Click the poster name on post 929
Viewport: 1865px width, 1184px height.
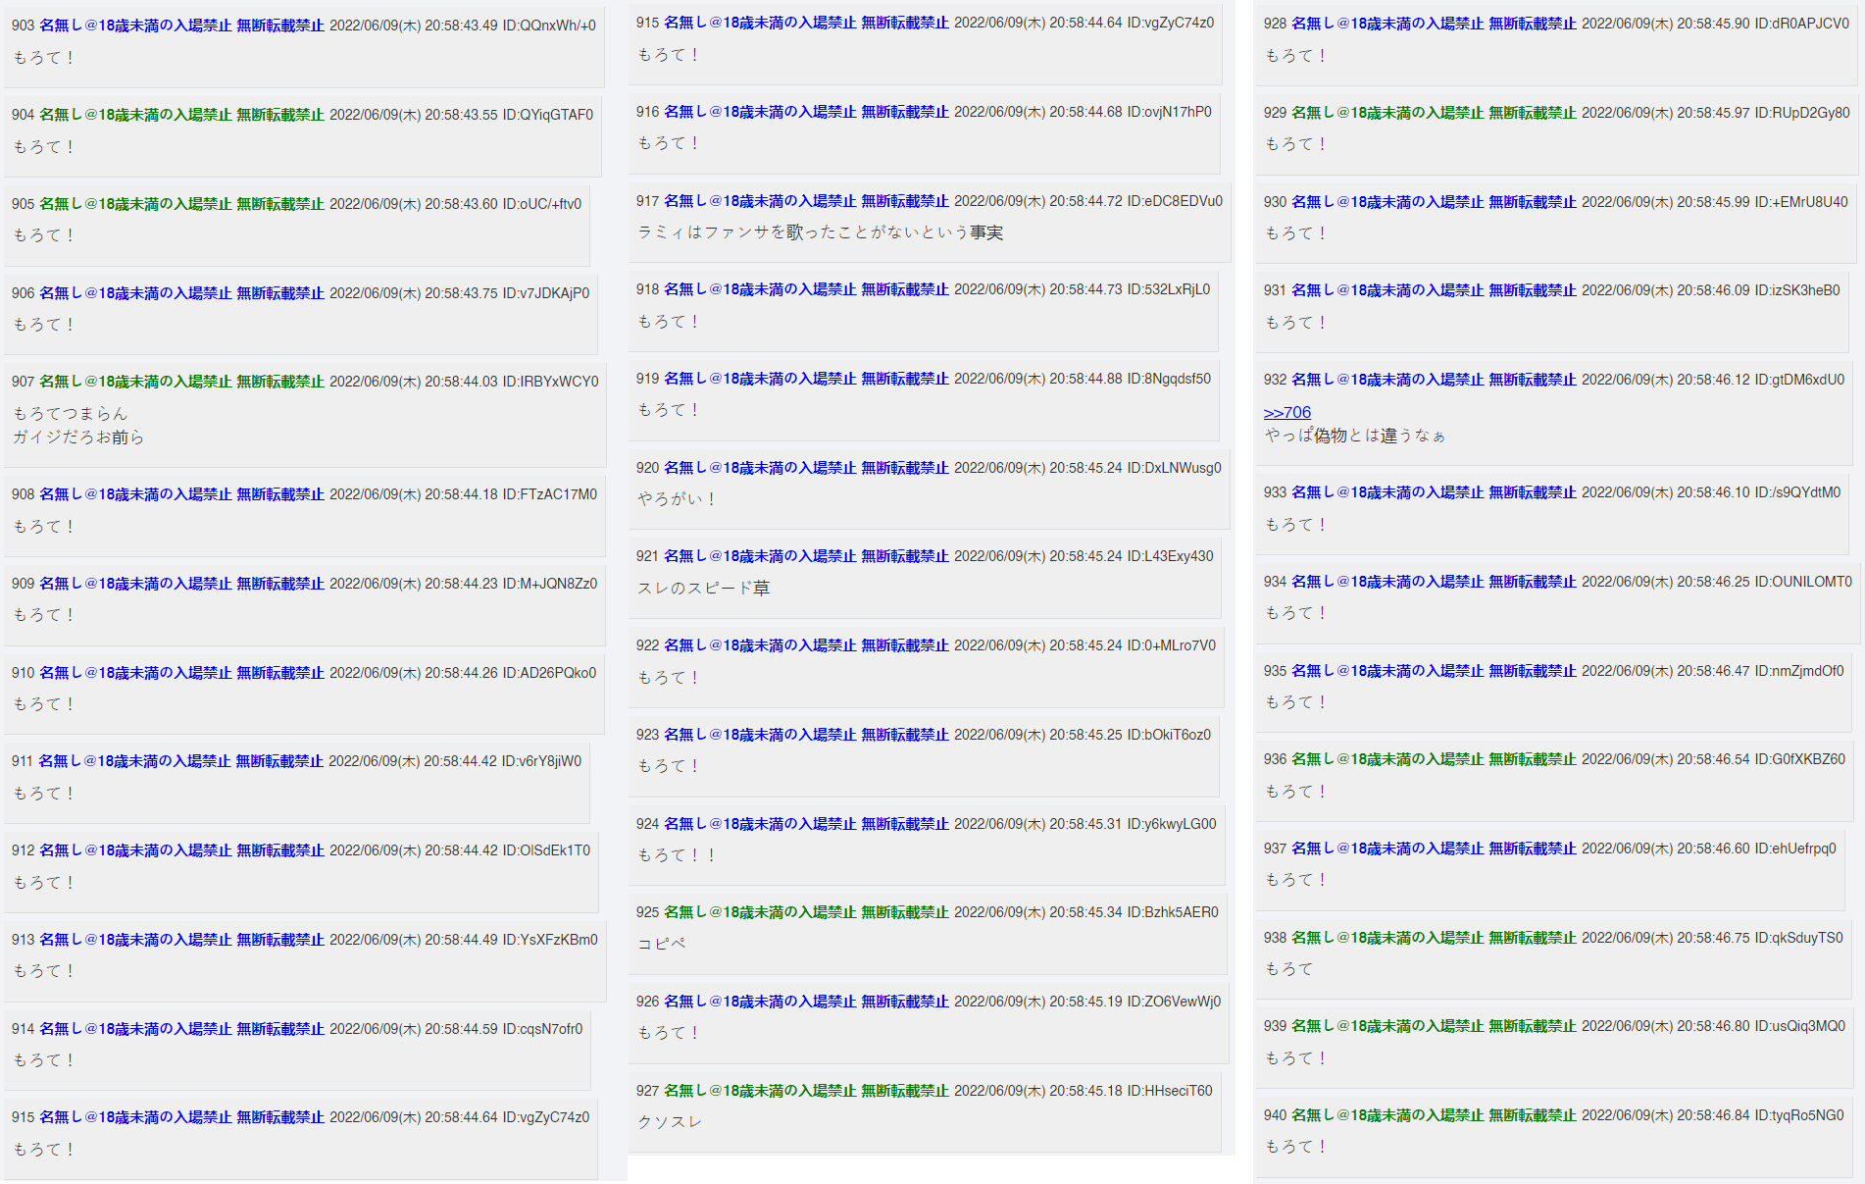pyautogui.click(x=1434, y=113)
